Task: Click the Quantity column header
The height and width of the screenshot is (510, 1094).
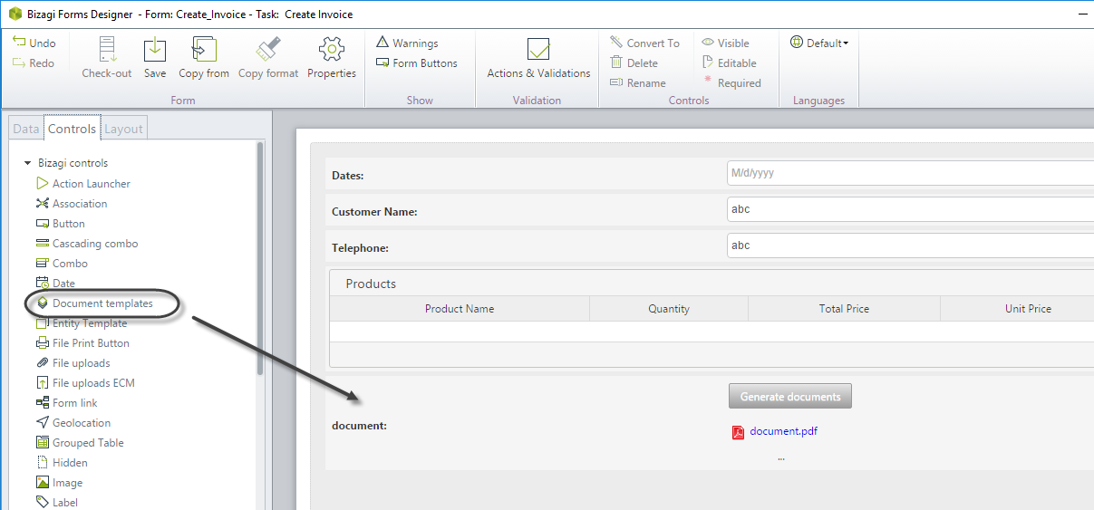Action: (x=669, y=309)
